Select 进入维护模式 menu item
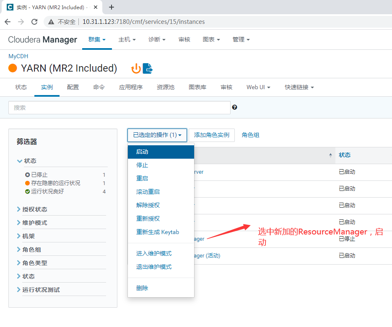The width and height of the screenshot is (392, 327). [161, 253]
